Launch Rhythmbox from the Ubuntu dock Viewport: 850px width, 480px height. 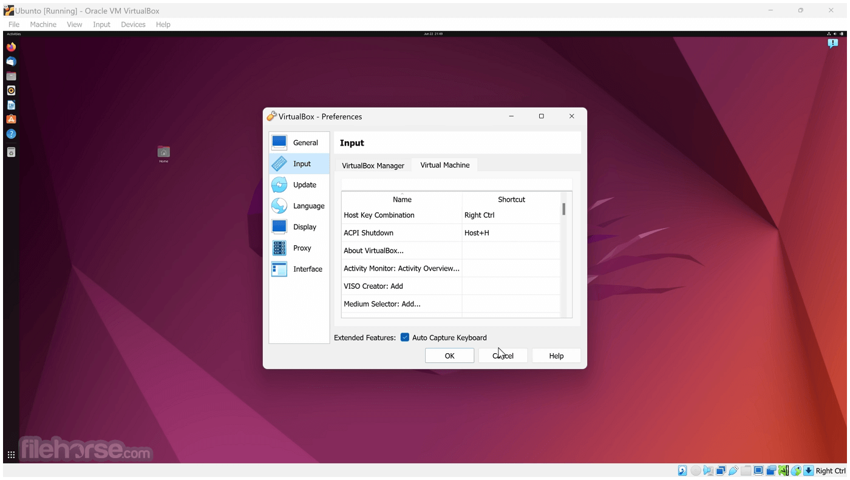click(x=11, y=90)
